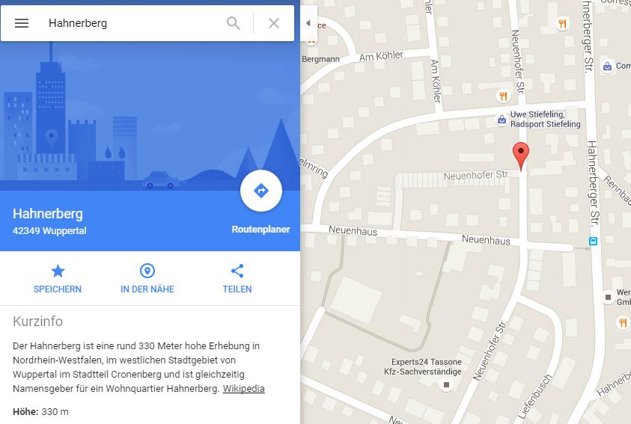Select the bus stop icon on Hahnerberger Str.
This screenshot has width=631, height=424.
pos(593,241)
